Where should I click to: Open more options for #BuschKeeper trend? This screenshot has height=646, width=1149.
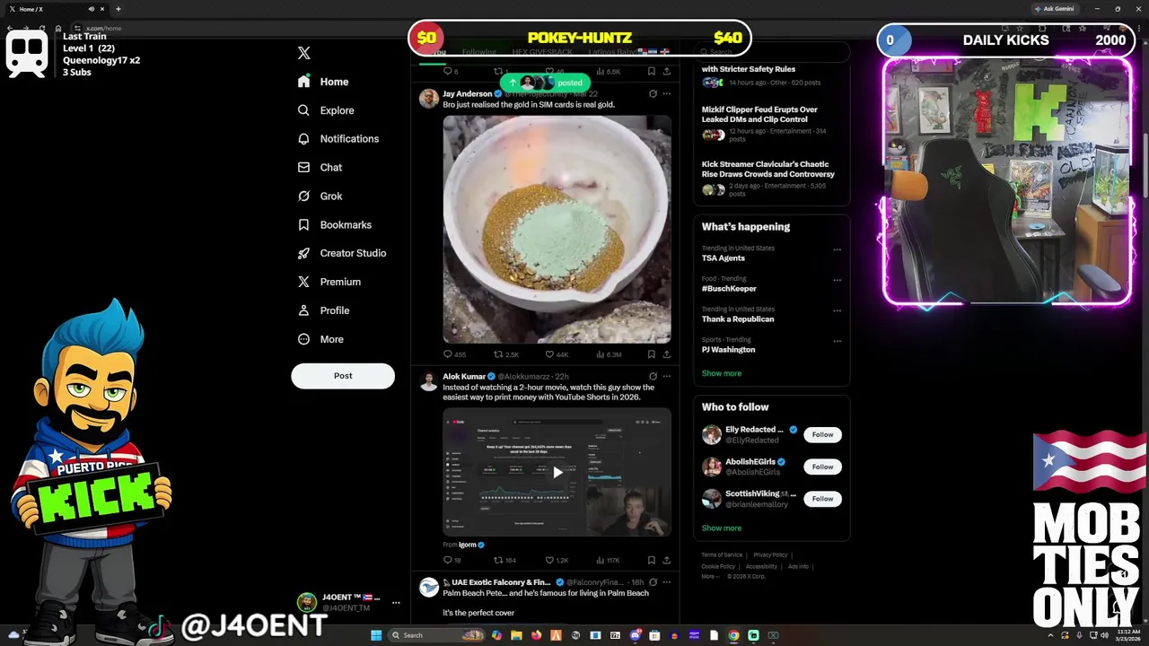click(x=837, y=280)
